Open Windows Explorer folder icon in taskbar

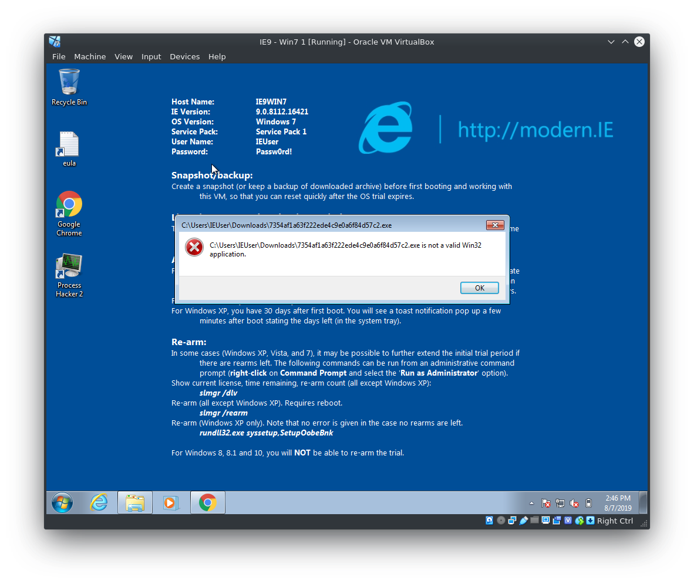[x=135, y=503]
